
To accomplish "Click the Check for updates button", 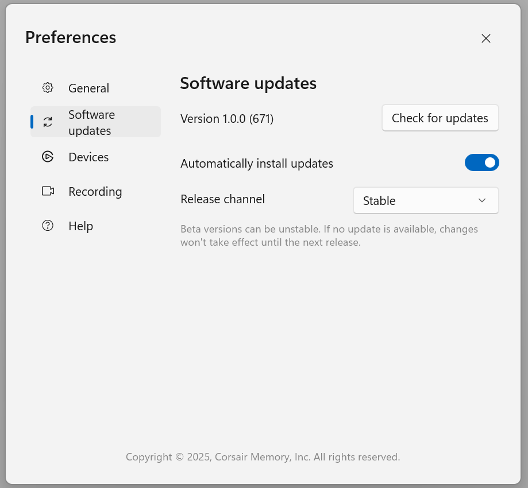I will (440, 118).
